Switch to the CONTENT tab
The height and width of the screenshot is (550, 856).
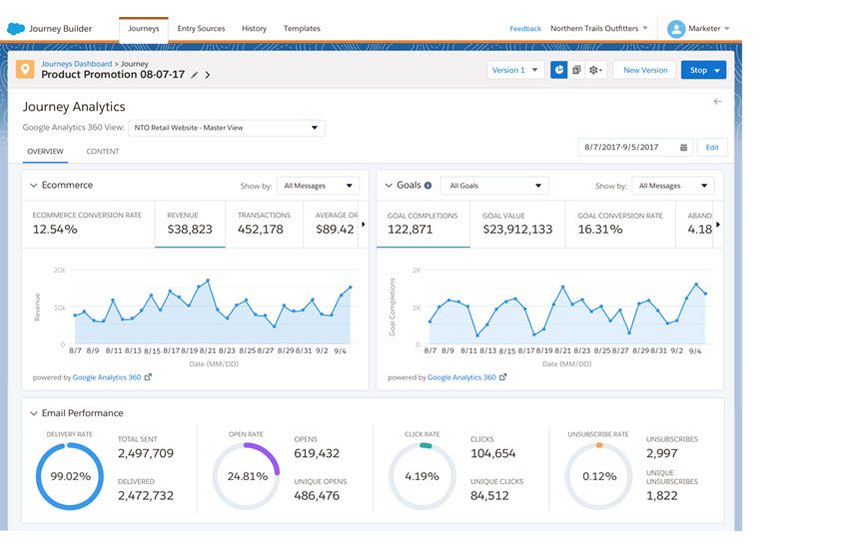point(103,151)
